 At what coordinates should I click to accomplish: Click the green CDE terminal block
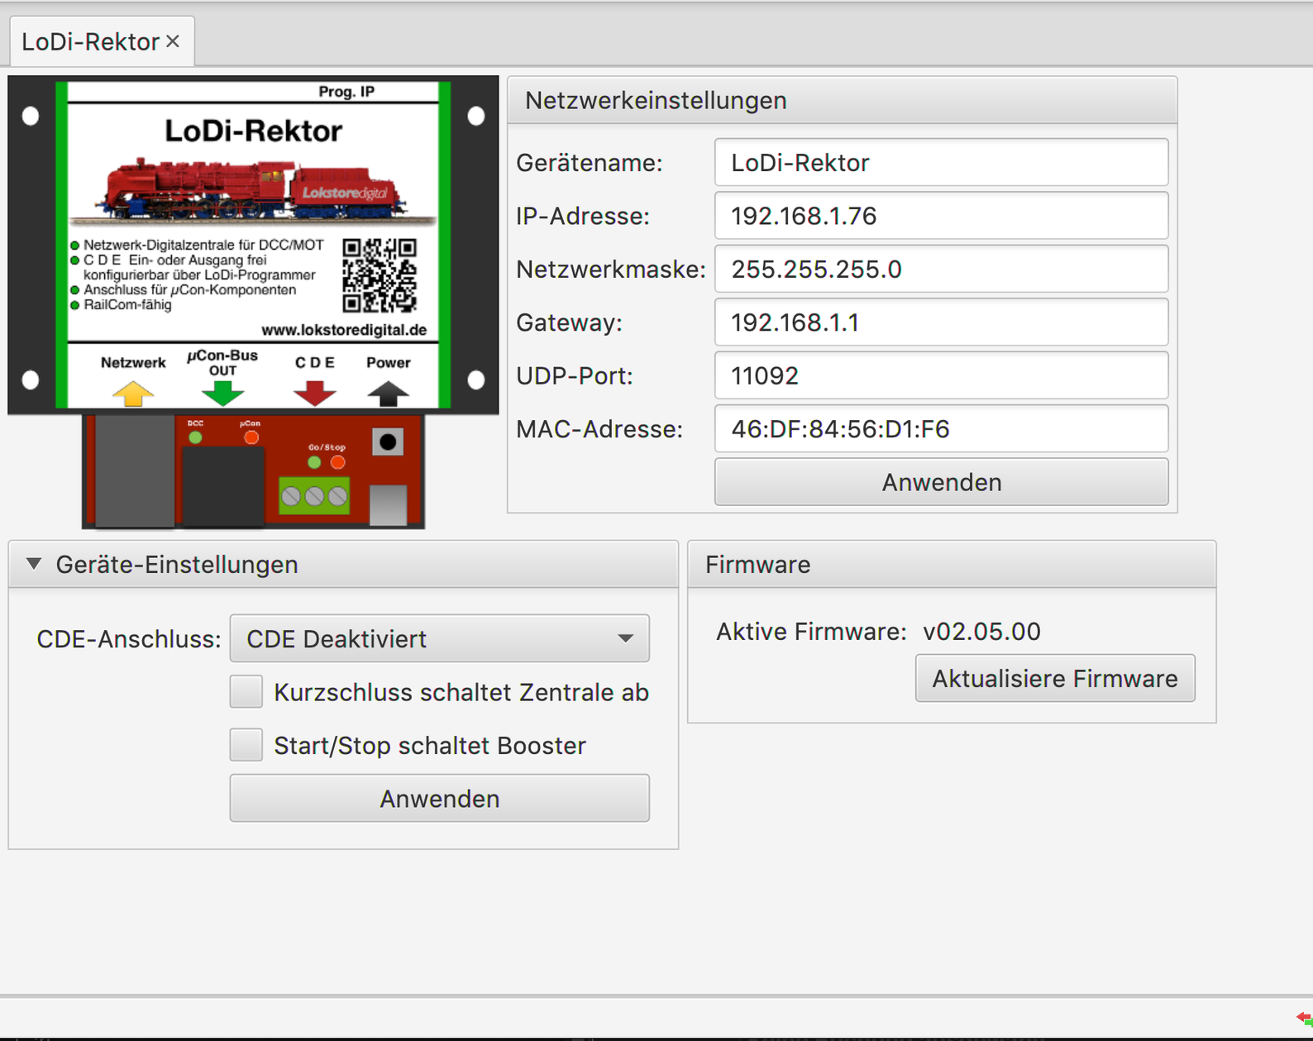[x=314, y=496]
